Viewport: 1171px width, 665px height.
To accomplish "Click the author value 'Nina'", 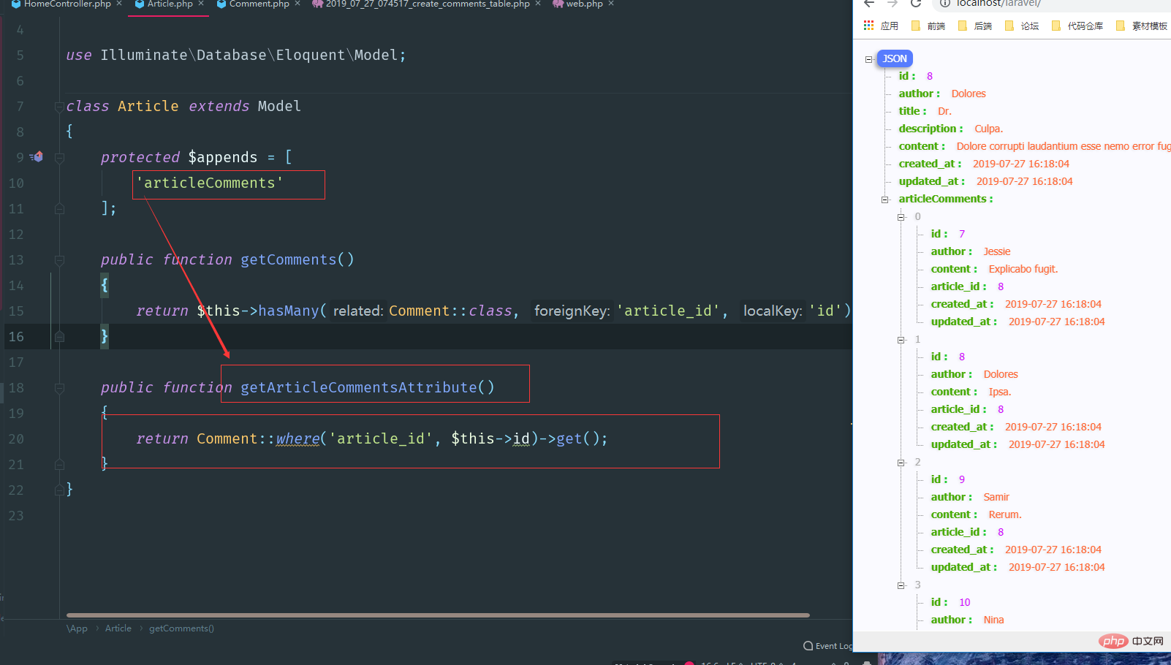I will (x=993, y=620).
